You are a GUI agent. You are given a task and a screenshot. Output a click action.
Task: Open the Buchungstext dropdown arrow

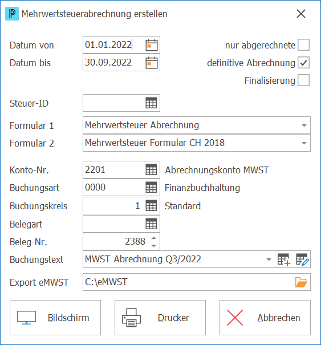pyautogui.click(x=269, y=259)
